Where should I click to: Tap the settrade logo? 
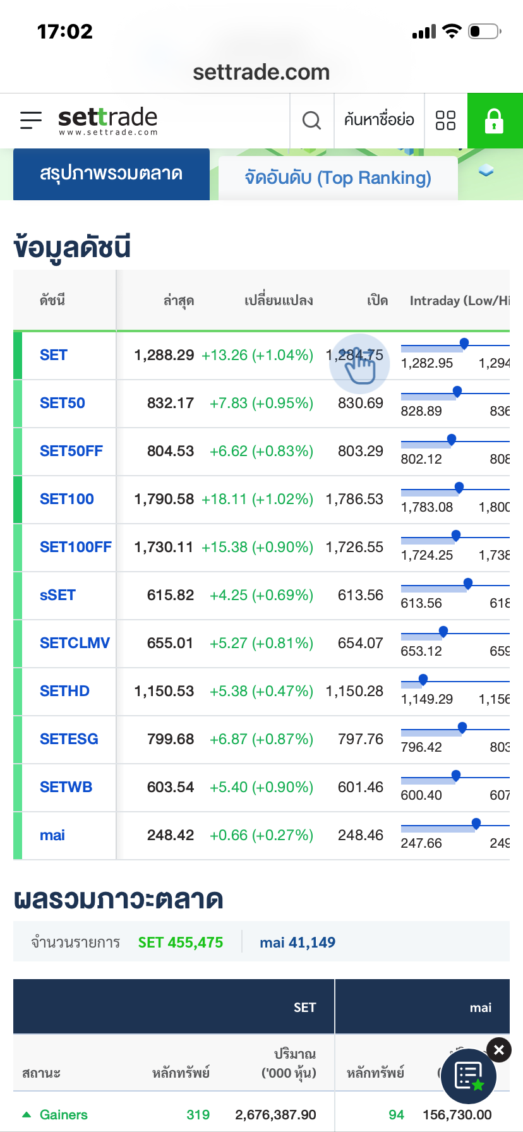pos(107,120)
